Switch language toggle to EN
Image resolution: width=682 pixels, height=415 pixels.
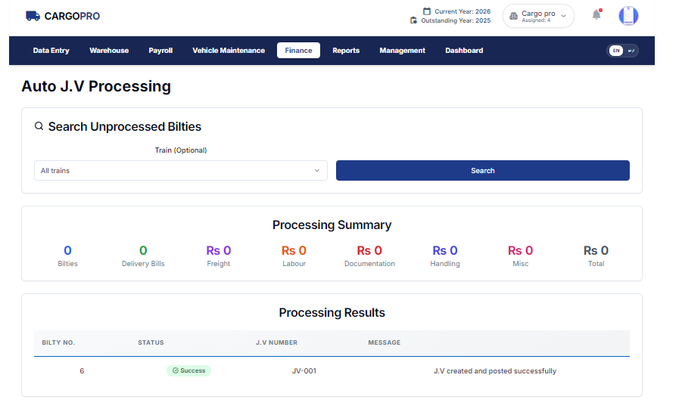pos(616,51)
